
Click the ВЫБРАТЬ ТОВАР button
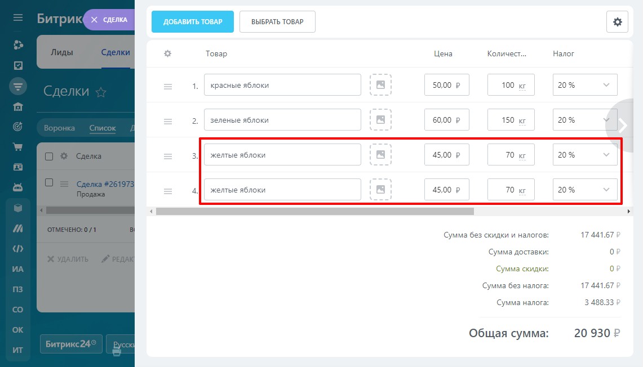pos(278,22)
